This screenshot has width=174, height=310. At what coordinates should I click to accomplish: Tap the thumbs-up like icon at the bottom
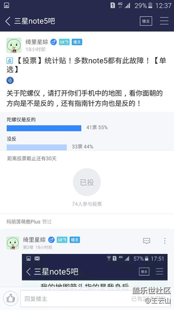coord(10,298)
